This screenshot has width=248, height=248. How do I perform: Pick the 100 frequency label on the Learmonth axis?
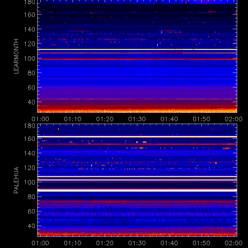pyautogui.click(x=29, y=59)
